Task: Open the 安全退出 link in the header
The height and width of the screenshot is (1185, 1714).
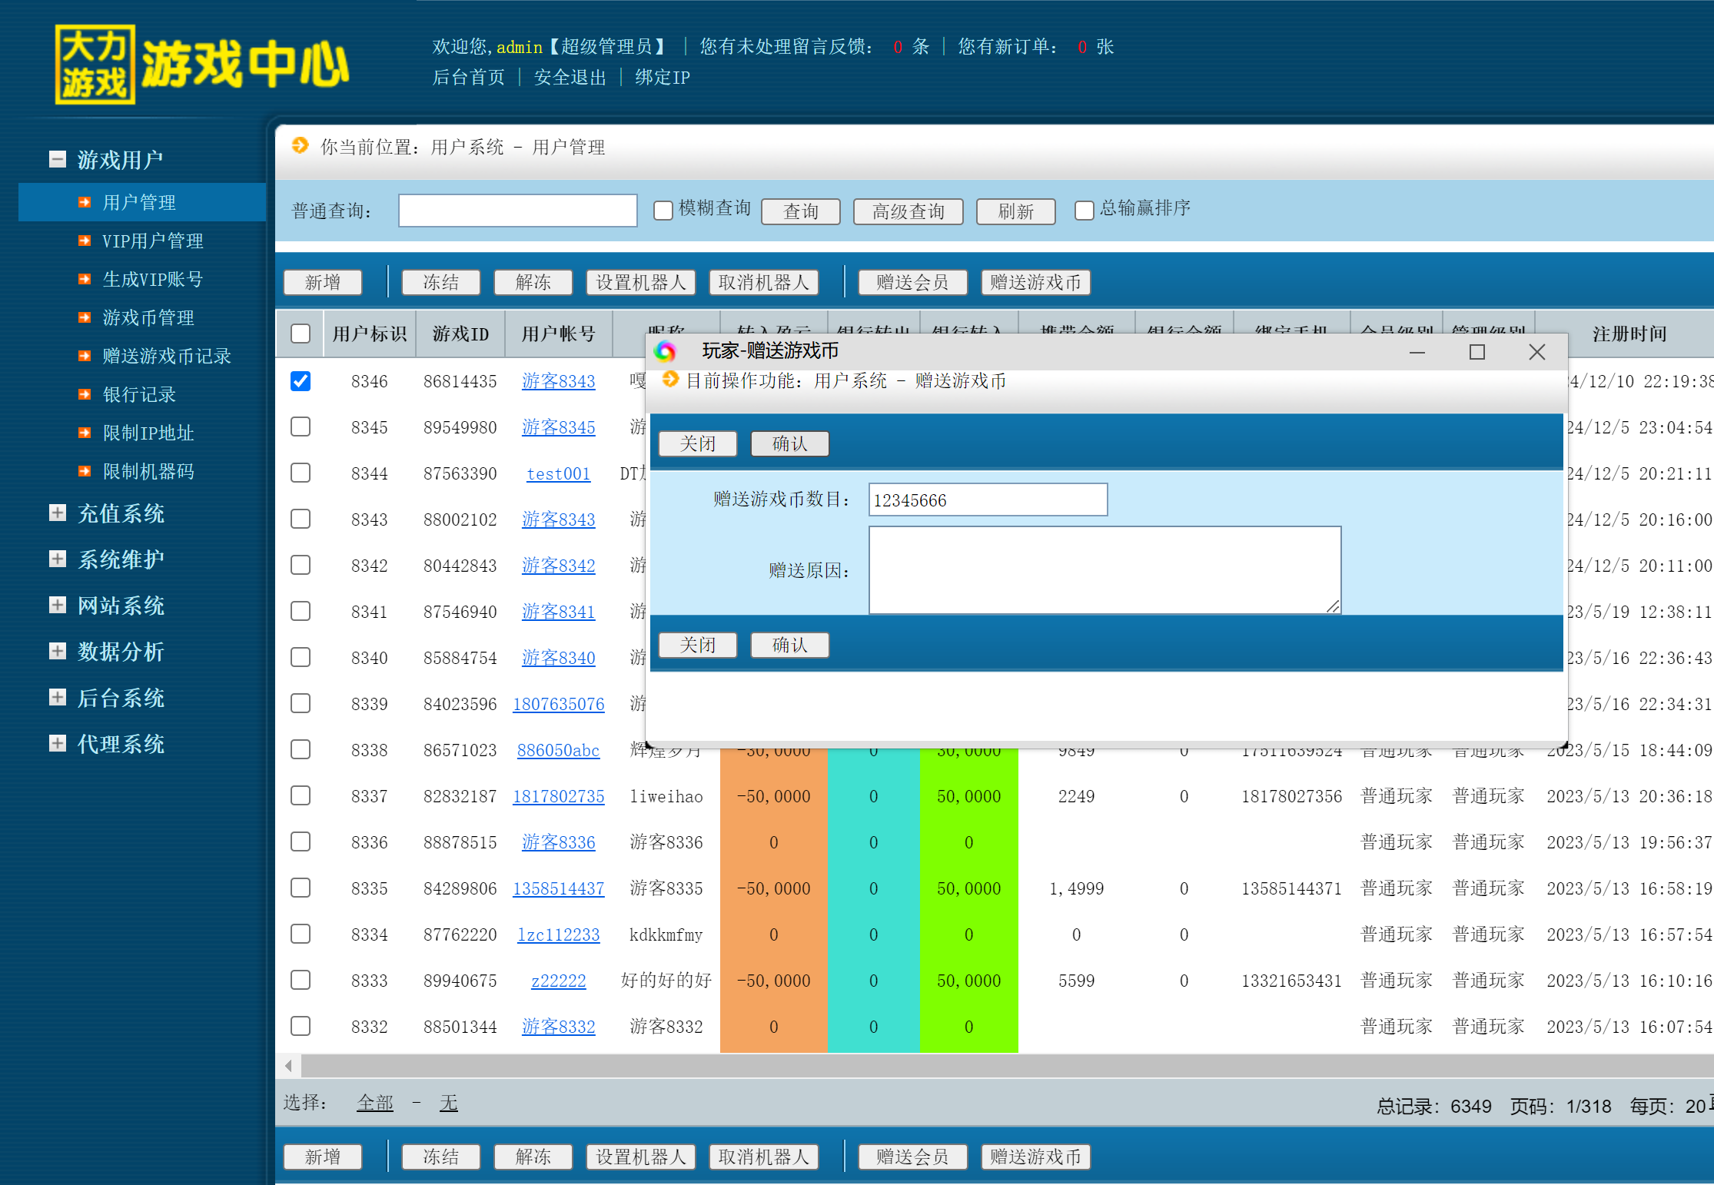Action: coord(570,78)
